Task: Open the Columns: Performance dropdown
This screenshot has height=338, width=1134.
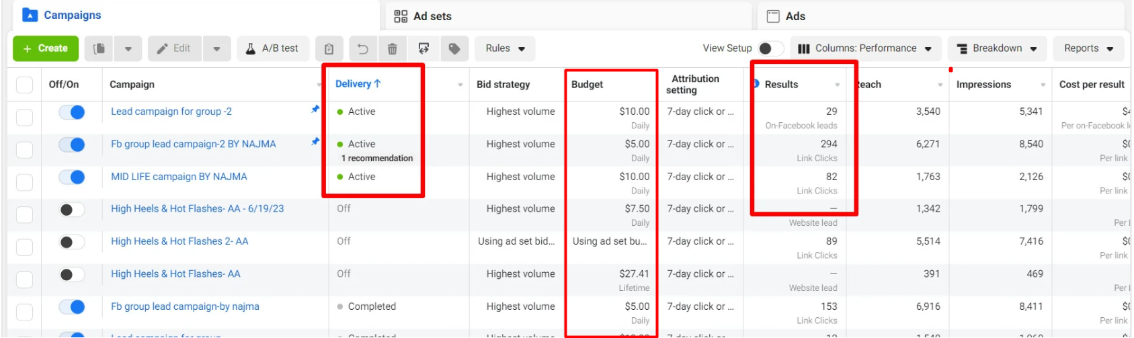Action: point(864,48)
